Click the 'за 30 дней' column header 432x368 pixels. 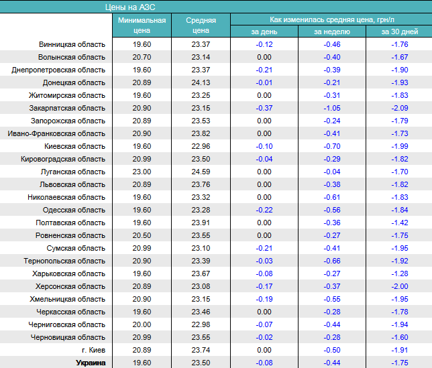pyautogui.click(x=398, y=32)
